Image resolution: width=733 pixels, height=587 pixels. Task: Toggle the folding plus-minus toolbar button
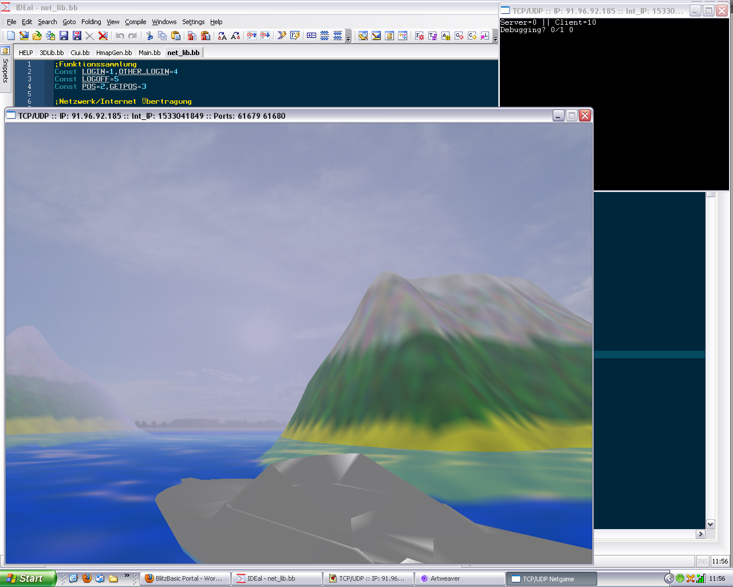(x=312, y=36)
